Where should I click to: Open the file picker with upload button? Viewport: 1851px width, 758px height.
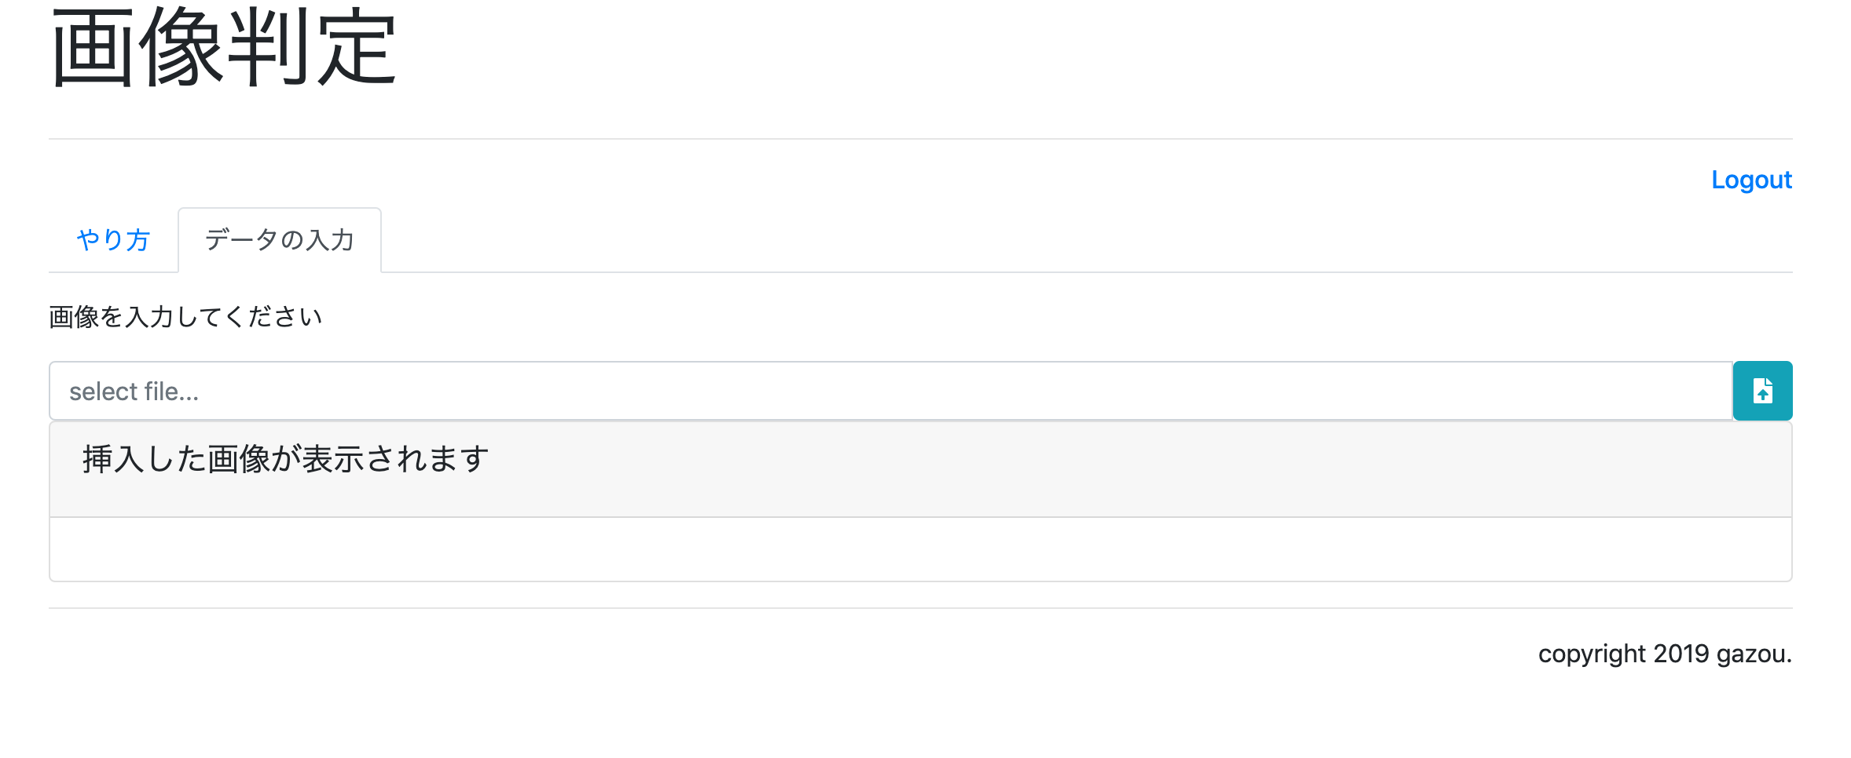(1762, 391)
